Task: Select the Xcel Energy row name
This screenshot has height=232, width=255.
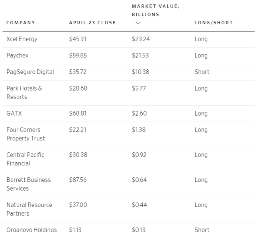Action: [x=22, y=39]
